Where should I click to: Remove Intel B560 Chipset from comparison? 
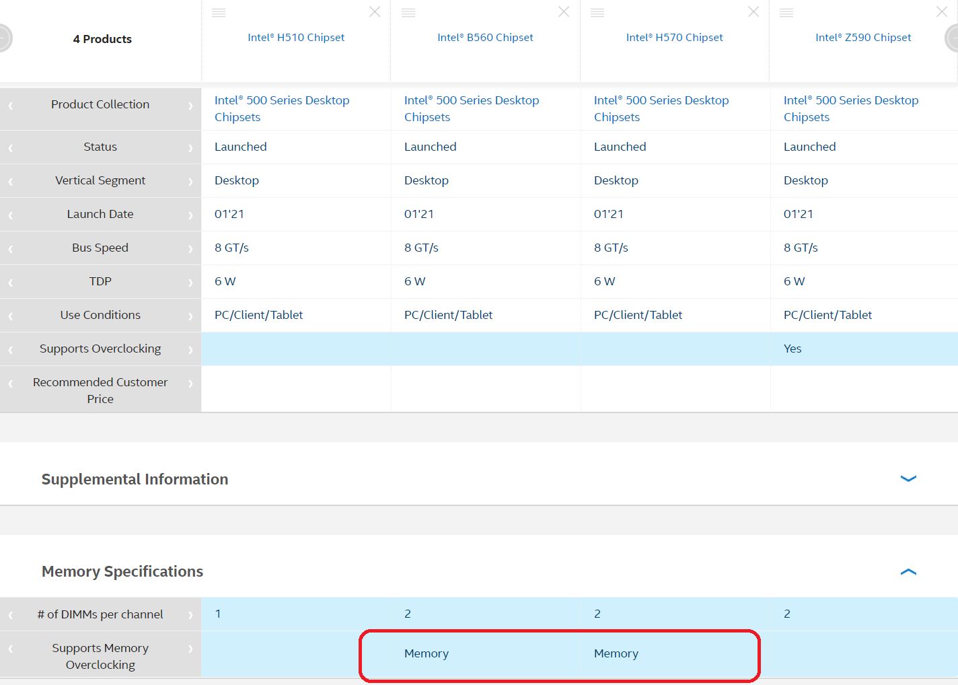(564, 11)
